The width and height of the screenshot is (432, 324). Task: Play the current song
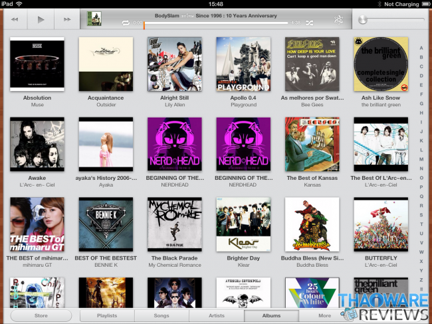coord(41,19)
